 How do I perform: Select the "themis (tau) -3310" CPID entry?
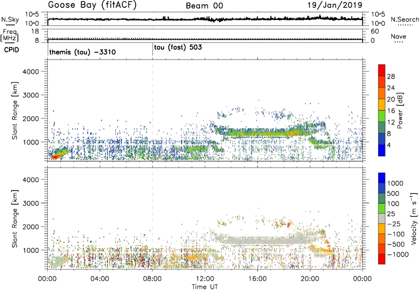pos(83,52)
